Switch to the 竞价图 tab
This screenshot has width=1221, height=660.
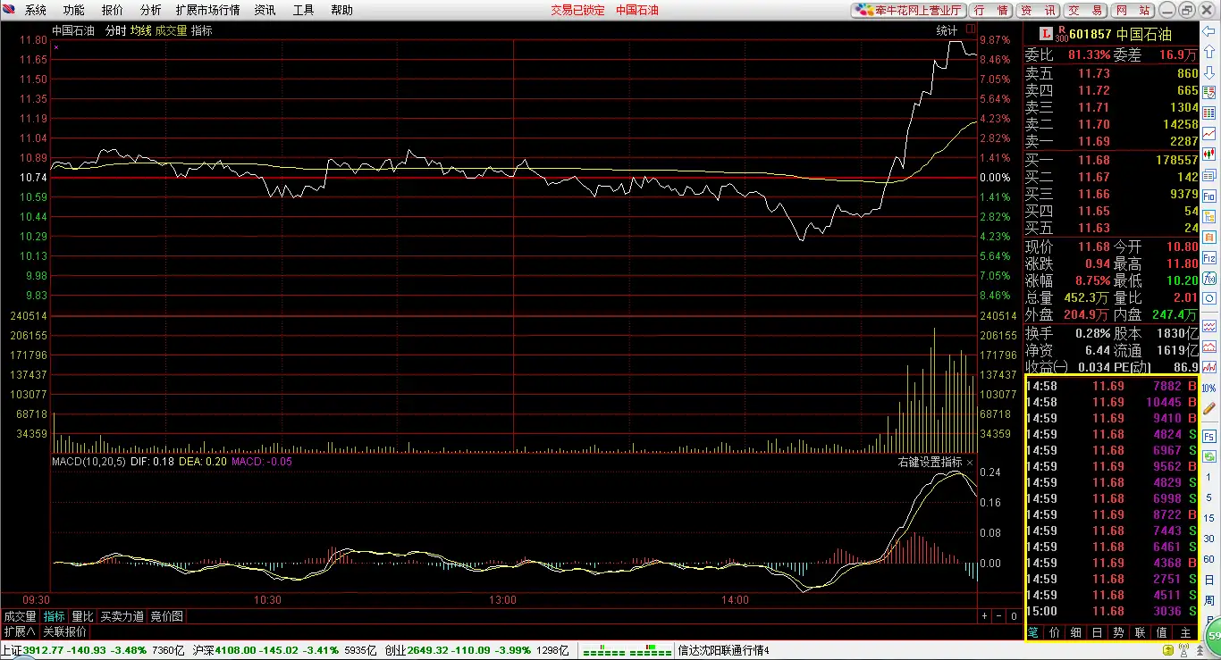pyautogui.click(x=166, y=616)
